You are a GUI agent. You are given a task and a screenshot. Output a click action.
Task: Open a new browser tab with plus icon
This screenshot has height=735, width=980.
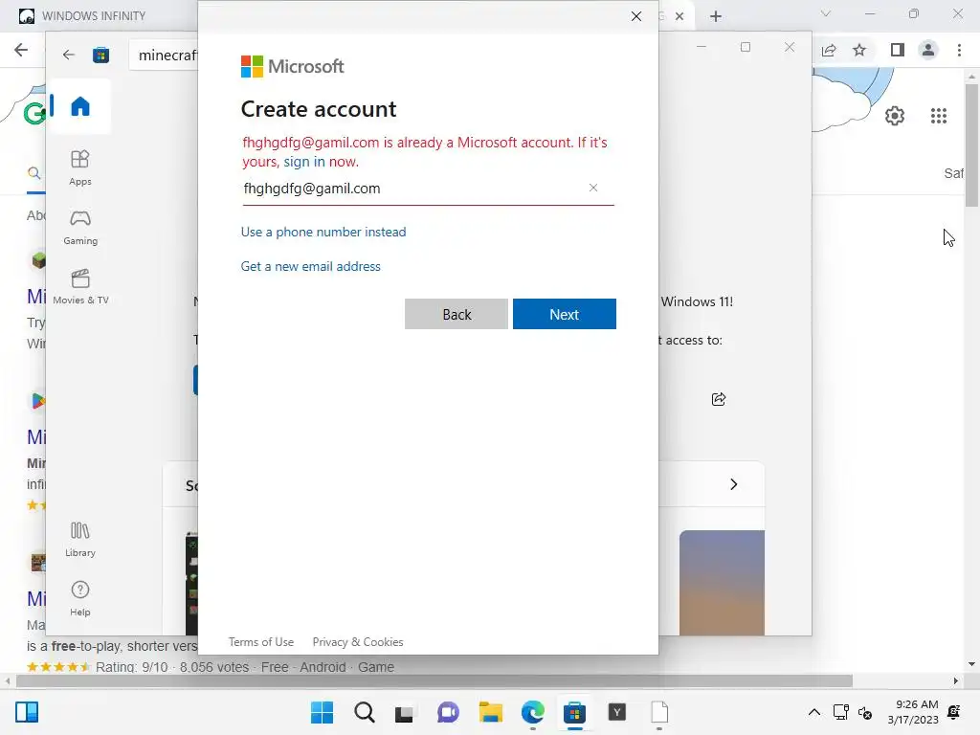click(716, 16)
